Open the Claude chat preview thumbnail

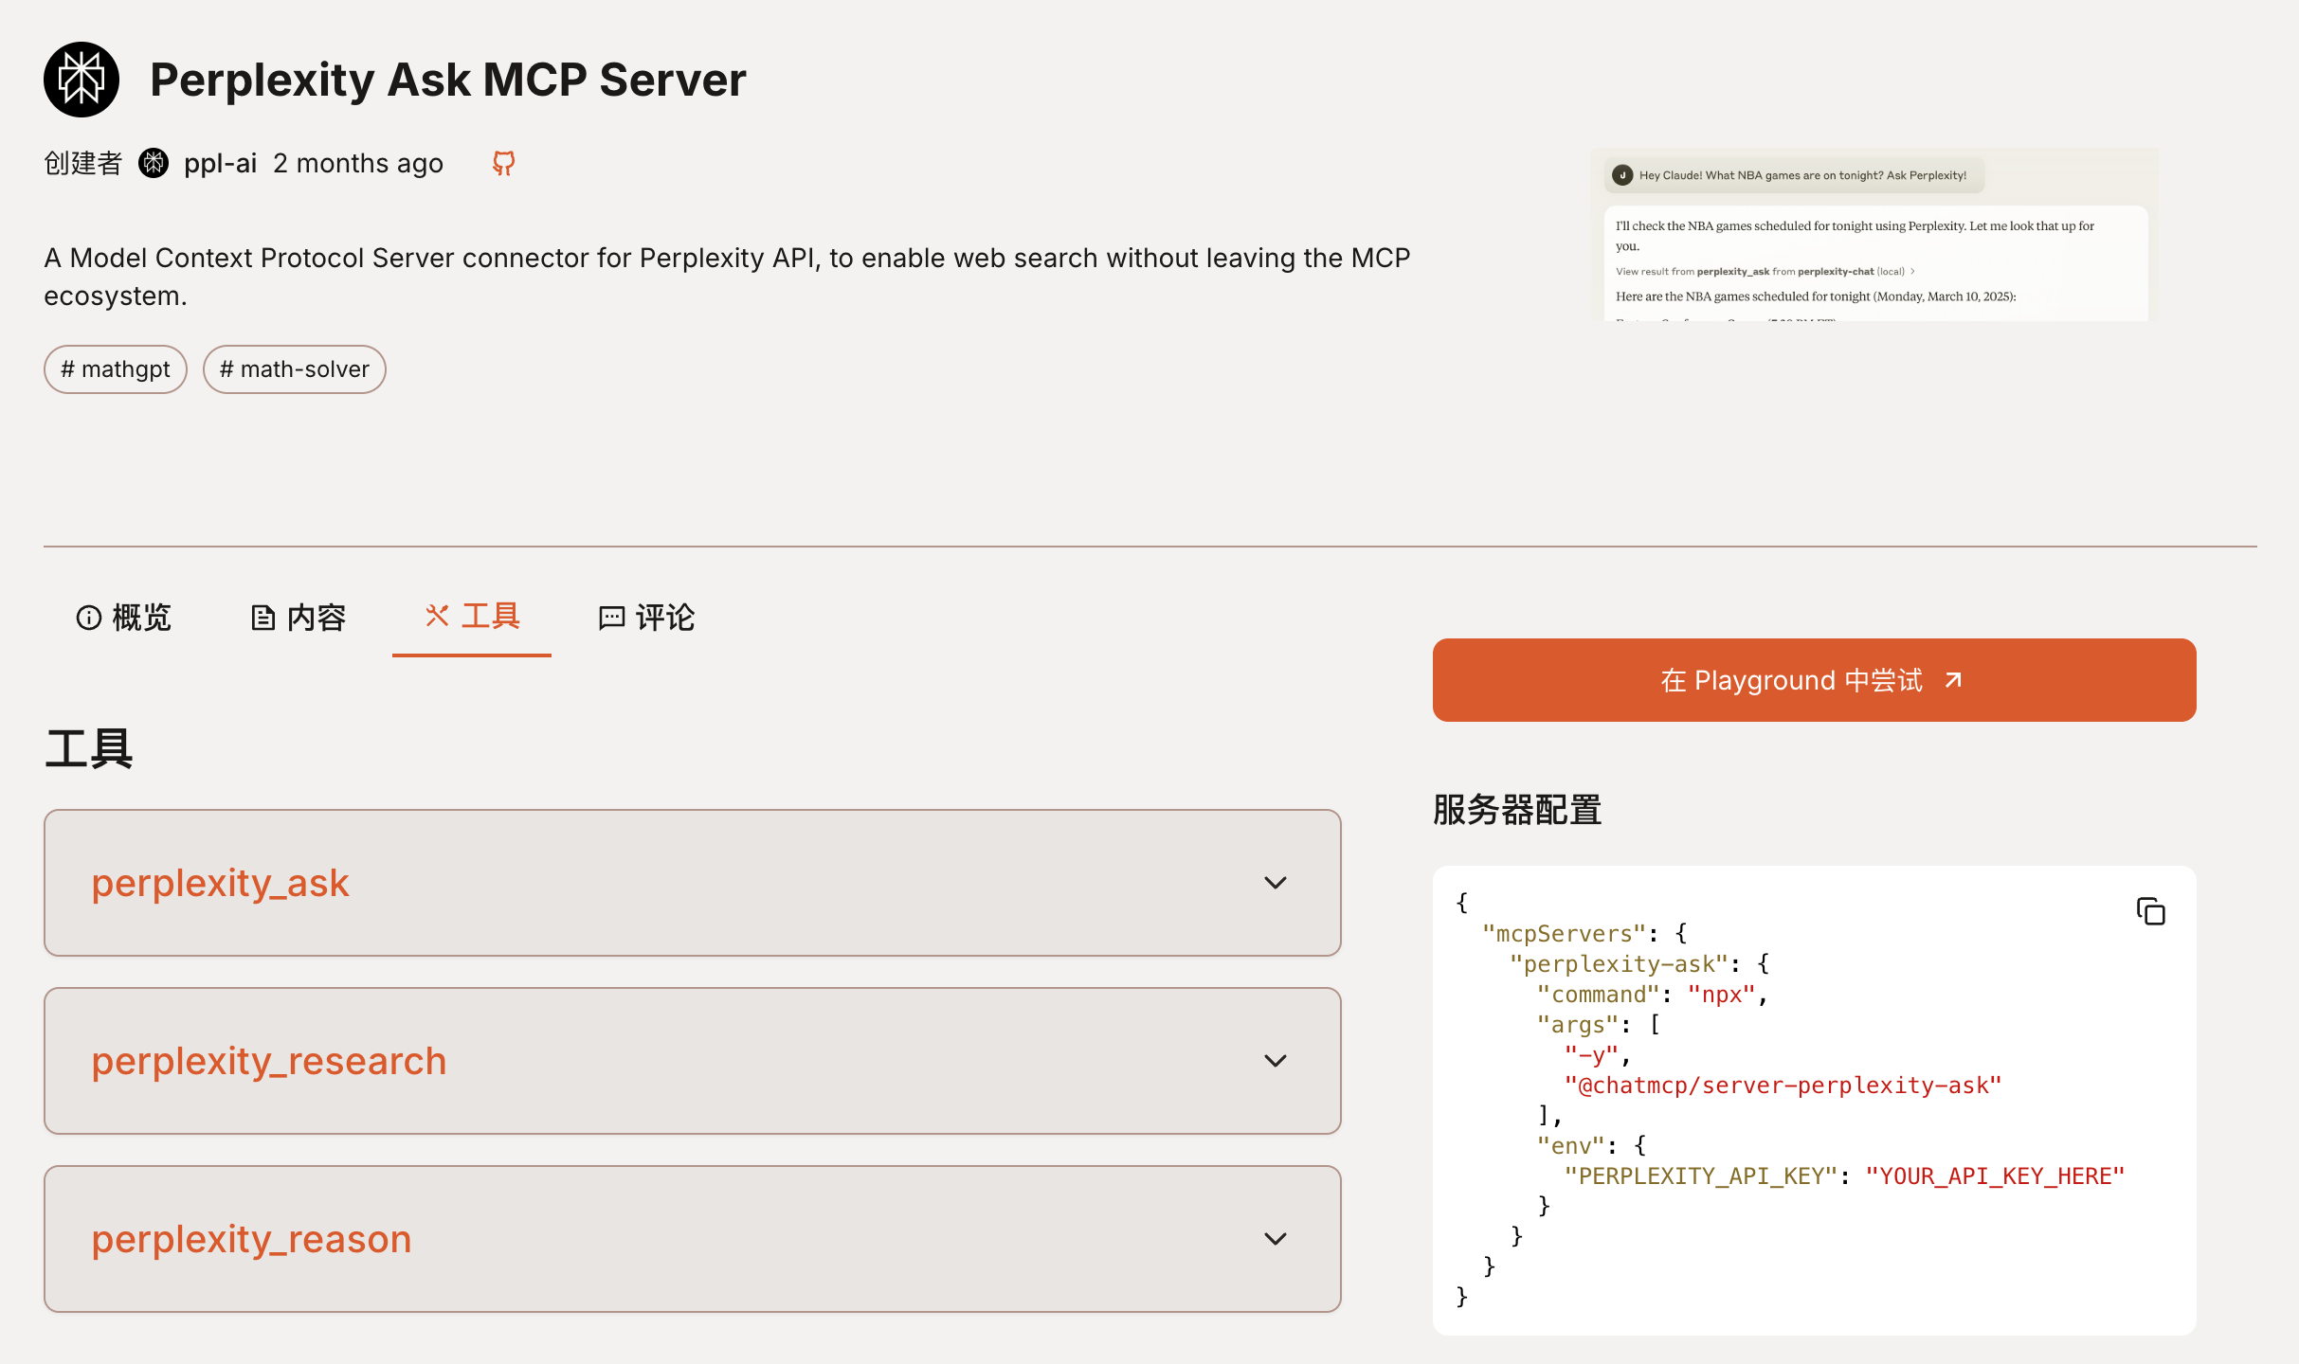point(1874,235)
